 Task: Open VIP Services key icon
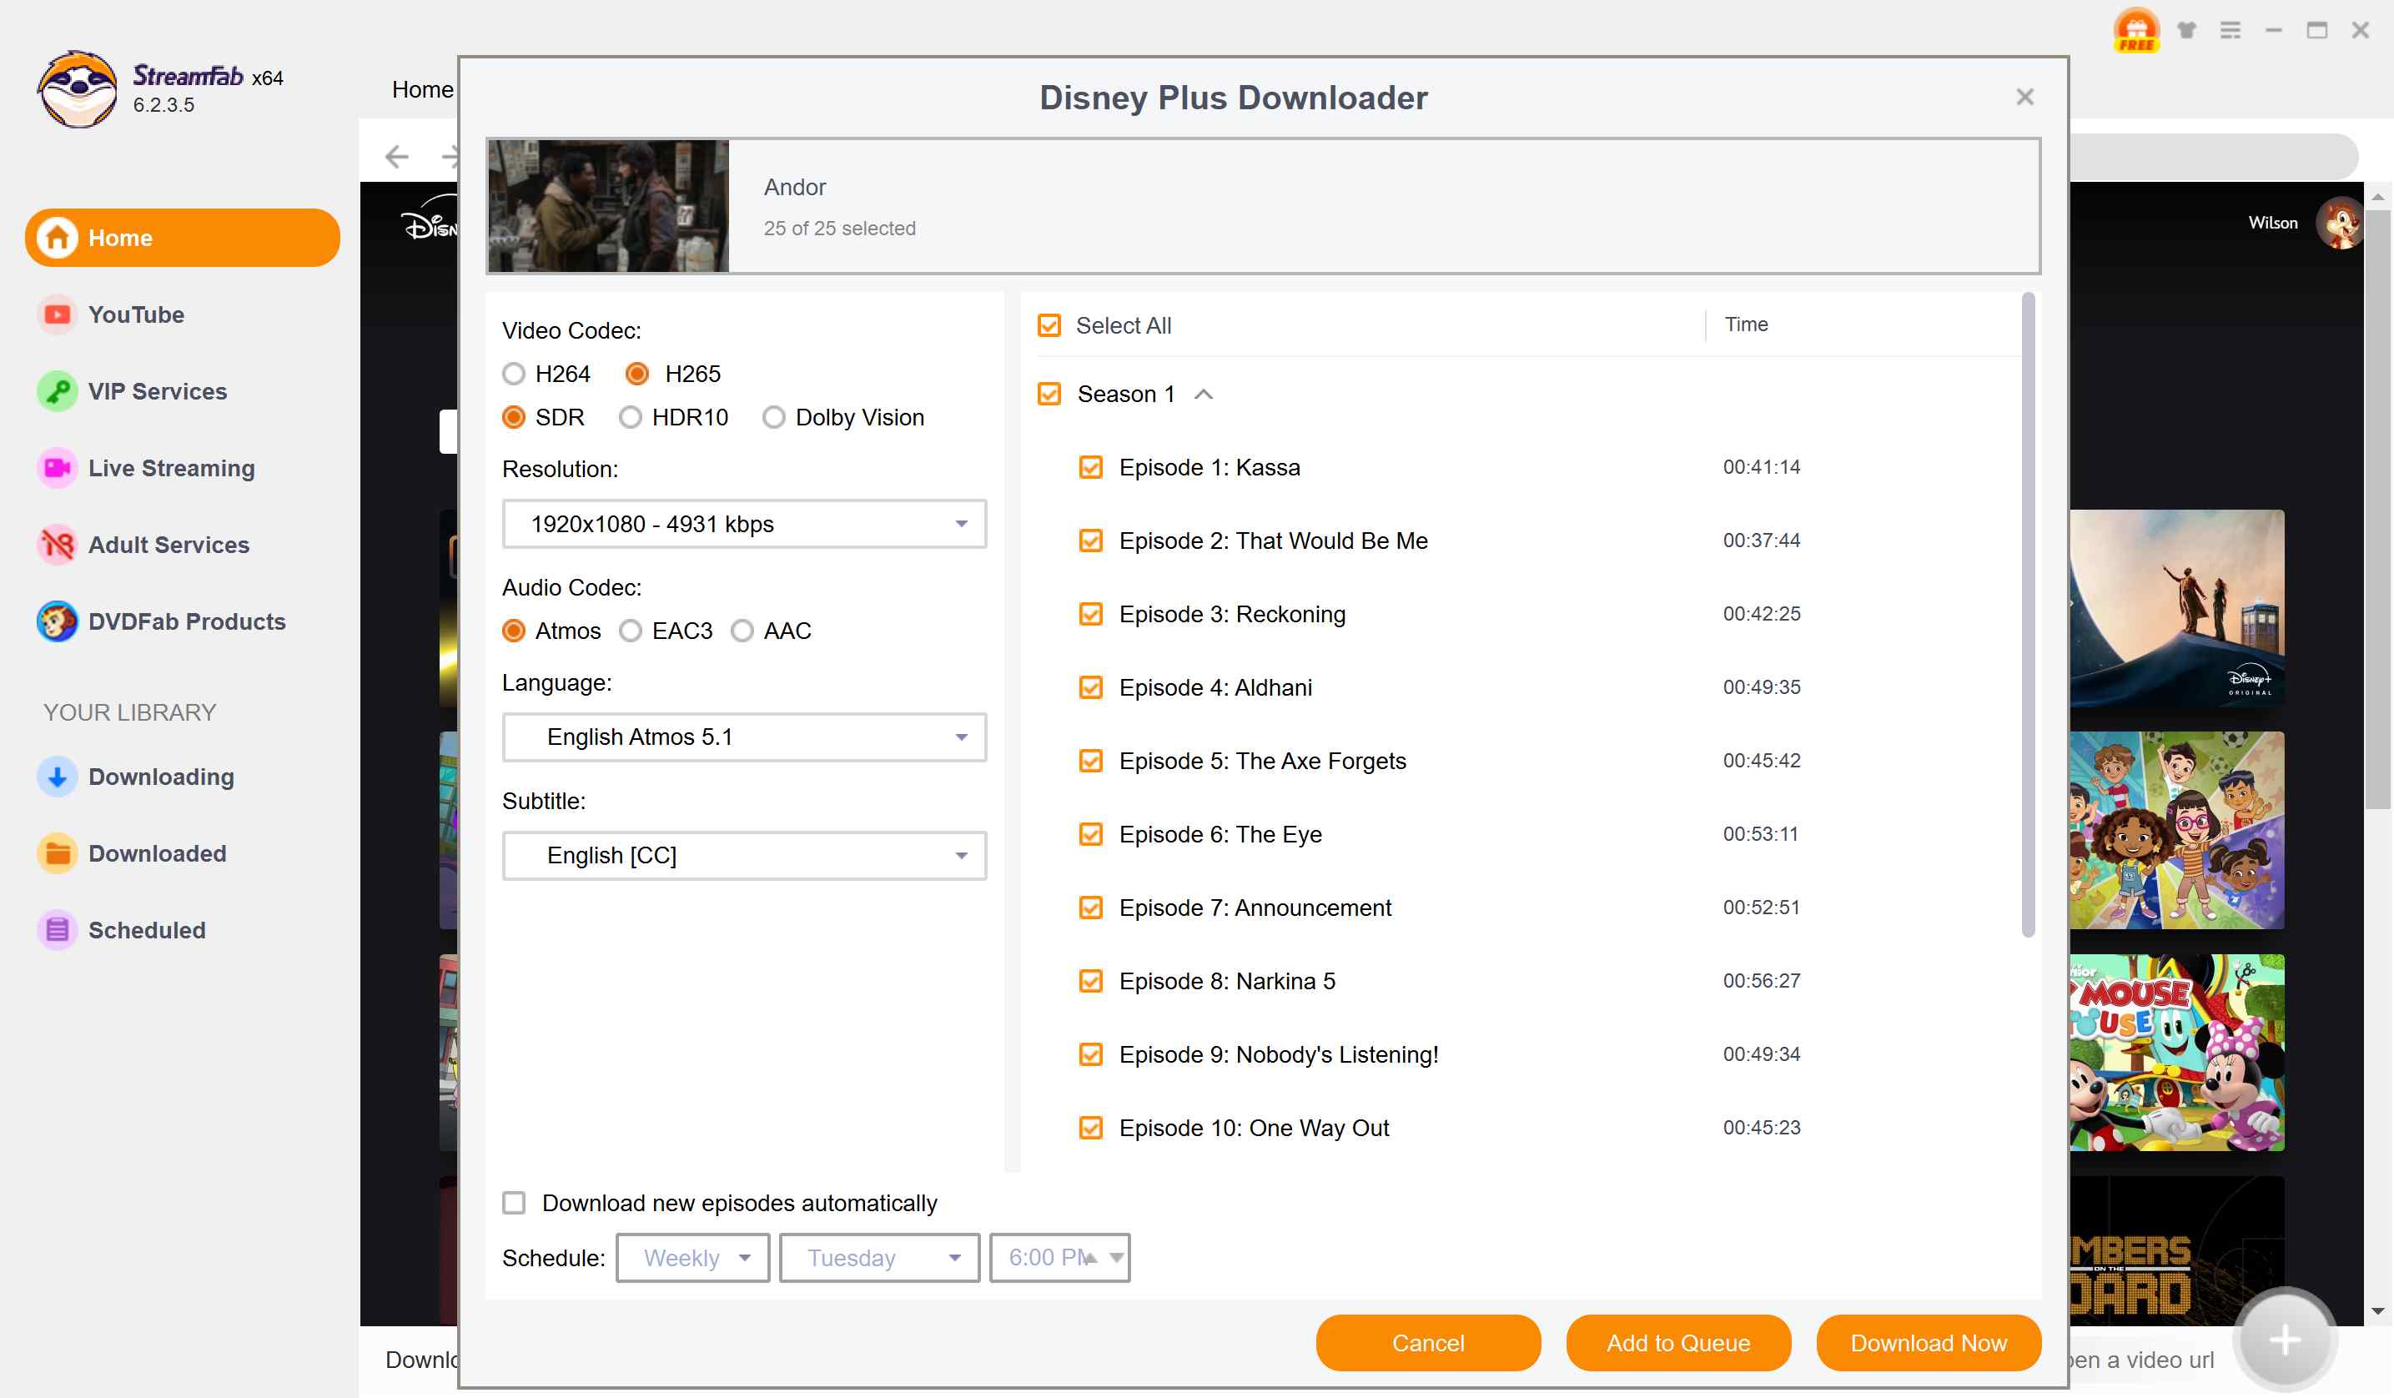click(x=57, y=391)
